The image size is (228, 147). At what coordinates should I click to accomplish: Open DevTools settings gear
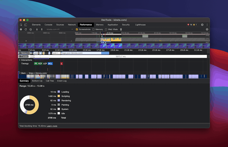202,25
